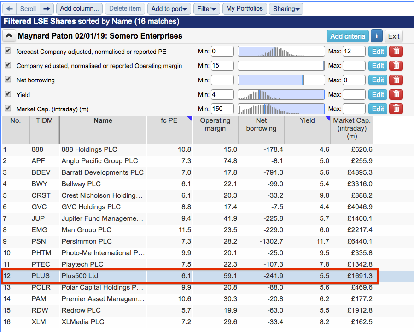The image size is (414, 332).
Task: Select Persimmon PLC in the table
Action: (x=87, y=241)
